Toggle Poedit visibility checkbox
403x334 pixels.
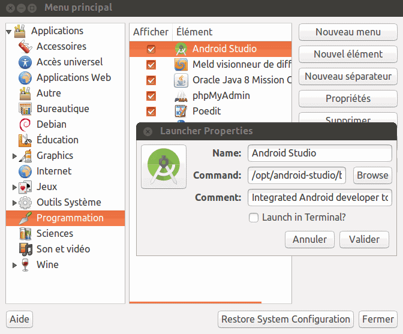point(151,112)
